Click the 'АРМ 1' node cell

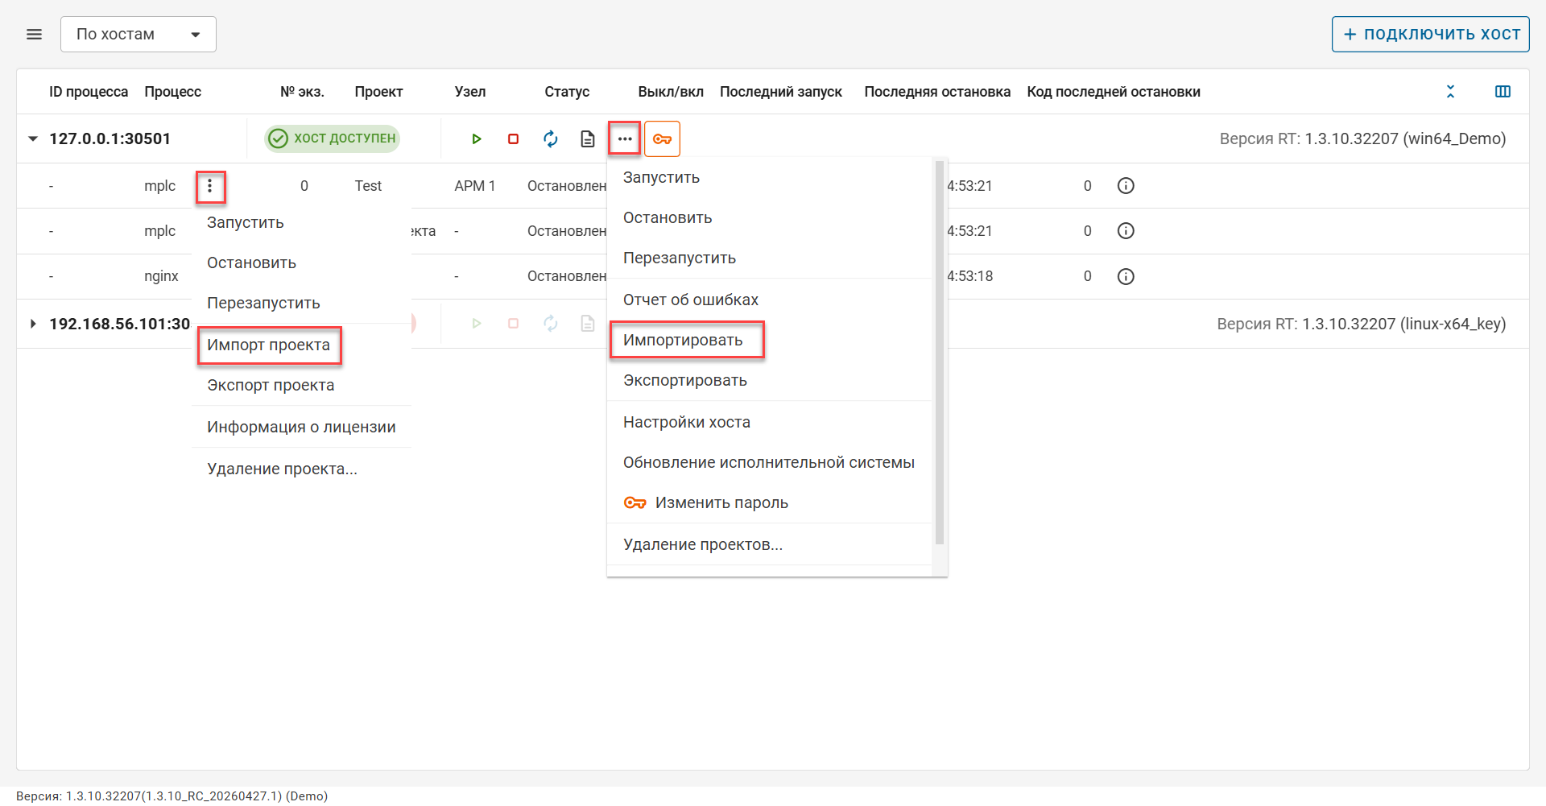[x=475, y=186]
